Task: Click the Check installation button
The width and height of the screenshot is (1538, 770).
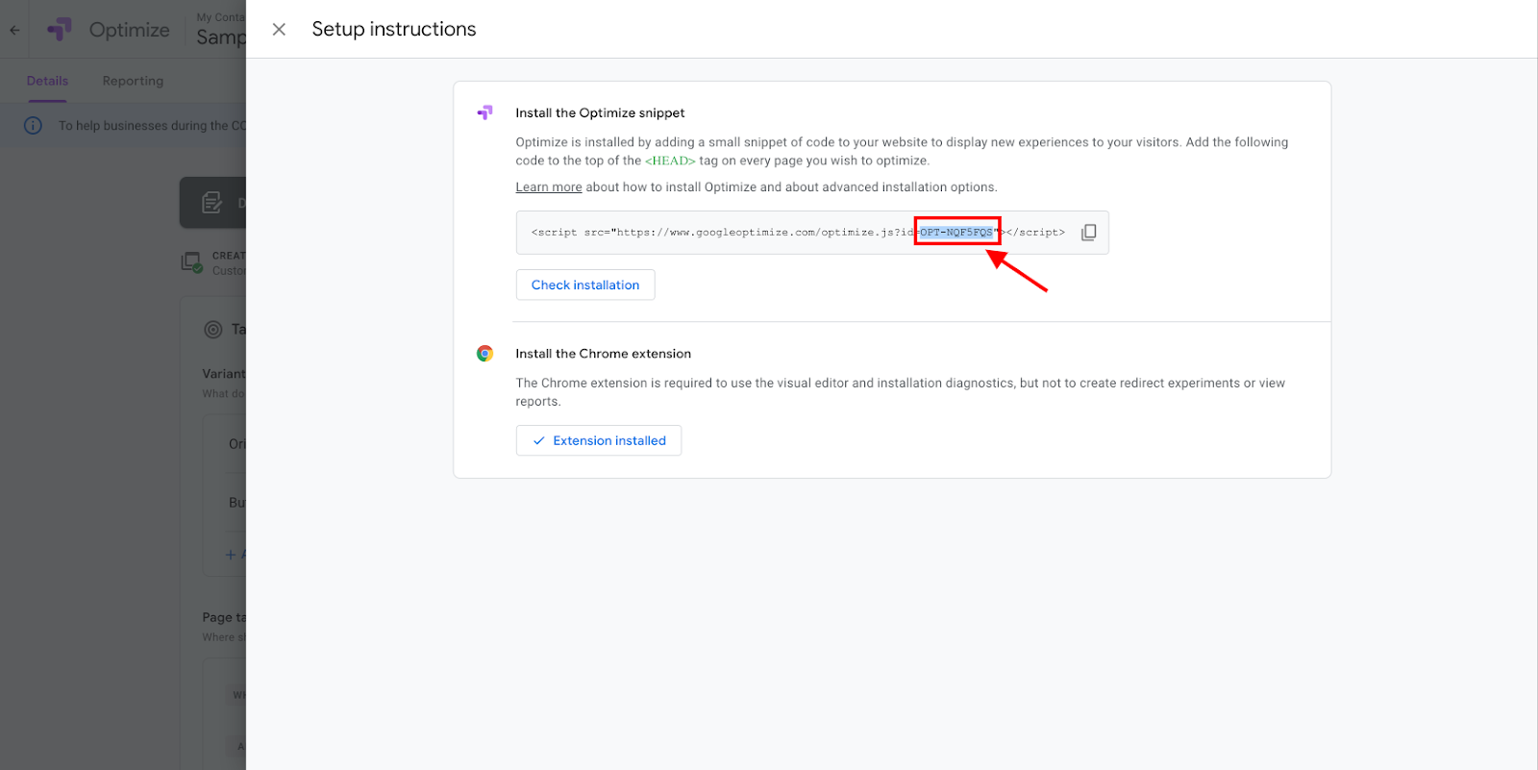Action: [585, 285]
